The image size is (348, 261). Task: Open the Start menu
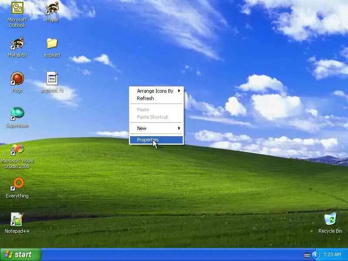(x=20, y=254)
